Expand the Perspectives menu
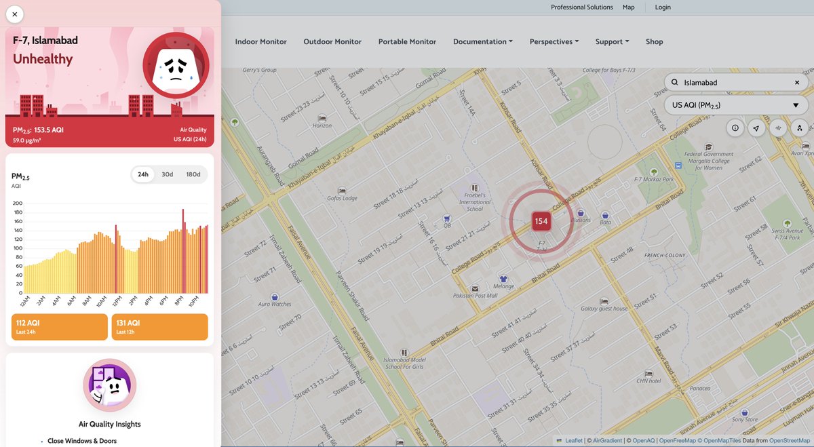 [x=554, y=41]
